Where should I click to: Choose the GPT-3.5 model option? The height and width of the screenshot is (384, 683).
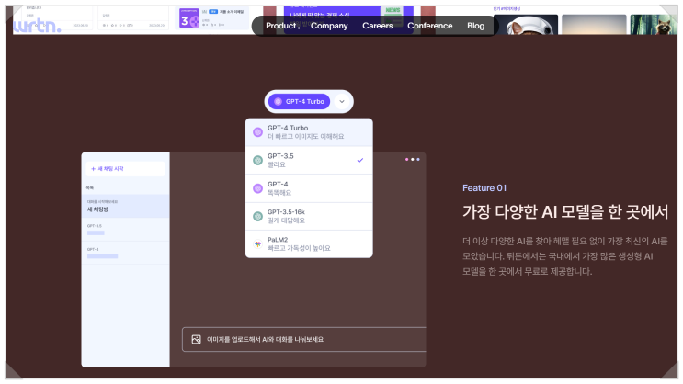pyautogui.click(x=309, y=160)
